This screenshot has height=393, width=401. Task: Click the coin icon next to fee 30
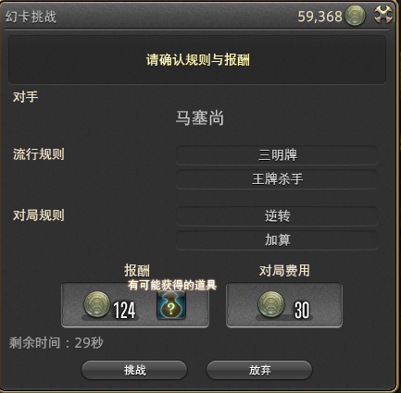tap(271, 304)
